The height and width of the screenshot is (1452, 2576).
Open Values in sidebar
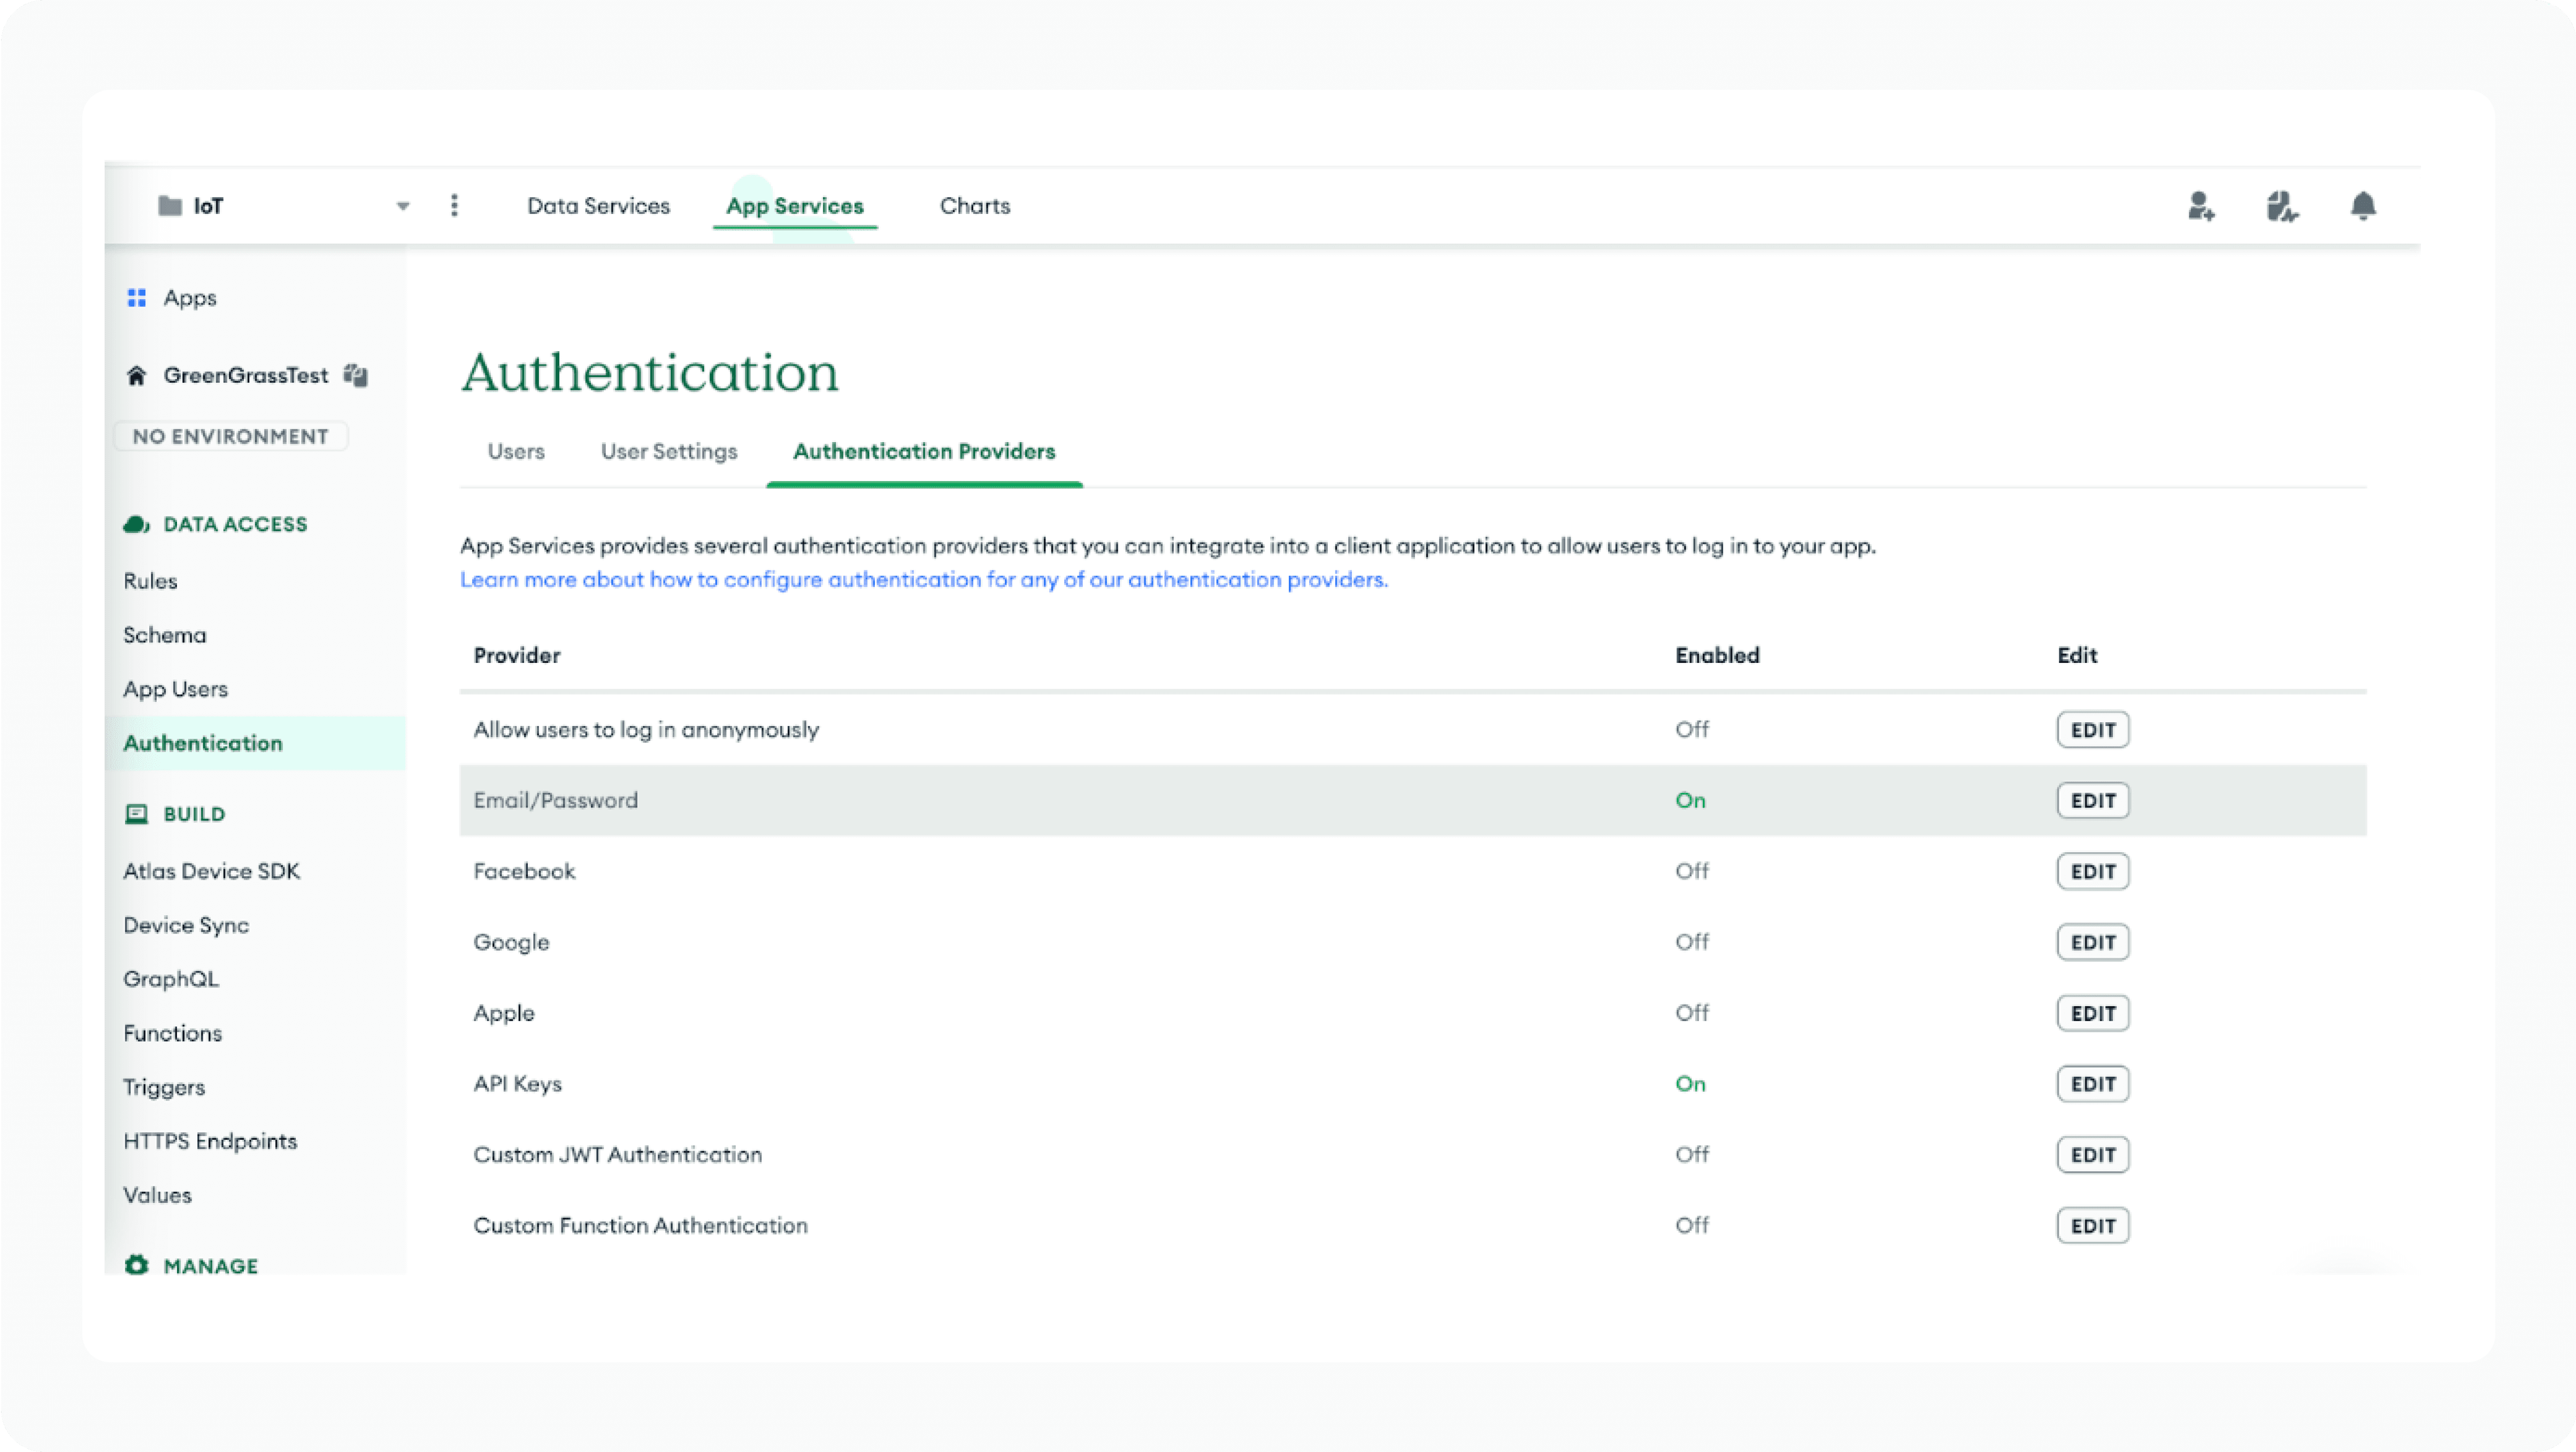157,1195
